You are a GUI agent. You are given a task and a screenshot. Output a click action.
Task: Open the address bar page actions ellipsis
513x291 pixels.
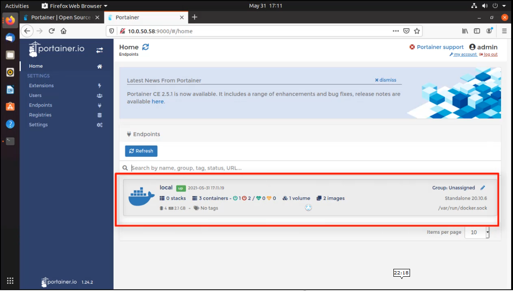click(x=396, y=31)
